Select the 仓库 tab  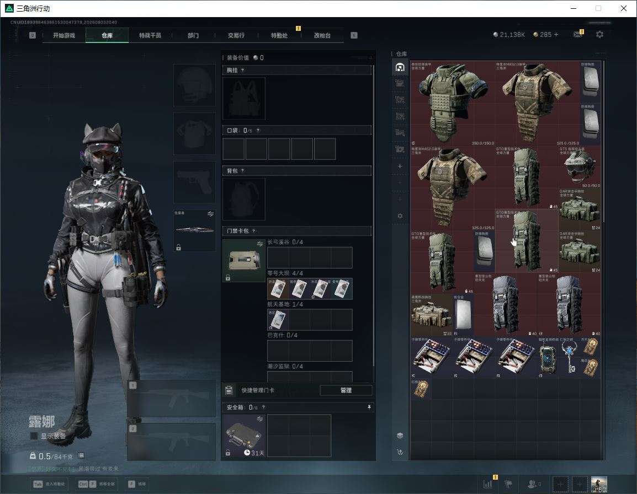107,35
